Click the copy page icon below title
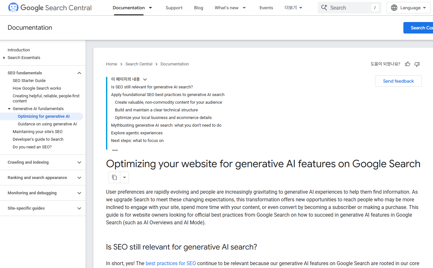 115,177
